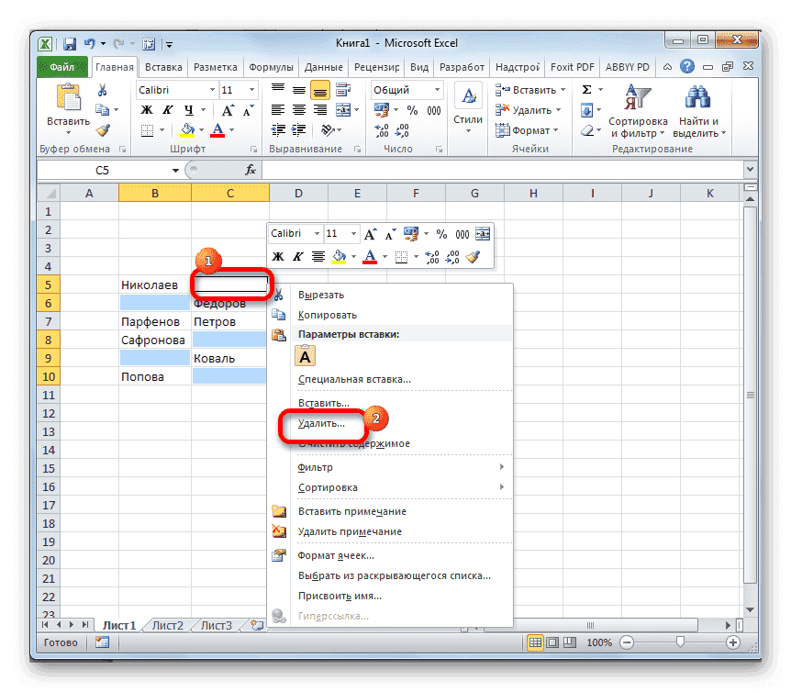
Task: Click Удалить in the context menu
Action: point(323,424)
